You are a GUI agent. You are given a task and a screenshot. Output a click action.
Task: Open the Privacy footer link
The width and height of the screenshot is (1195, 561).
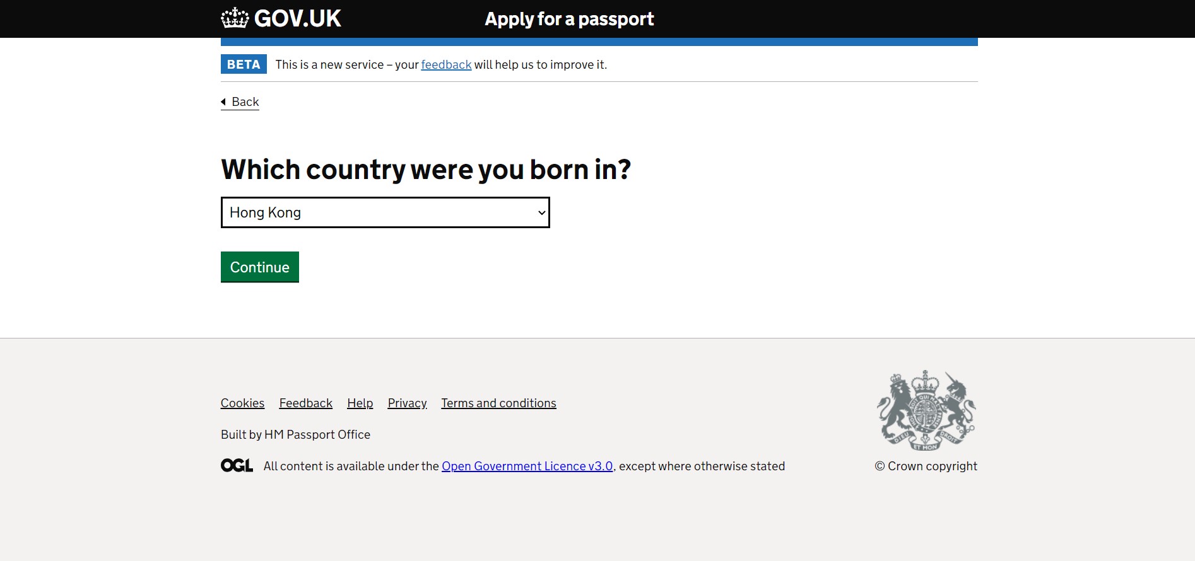(x=407, y=403)
